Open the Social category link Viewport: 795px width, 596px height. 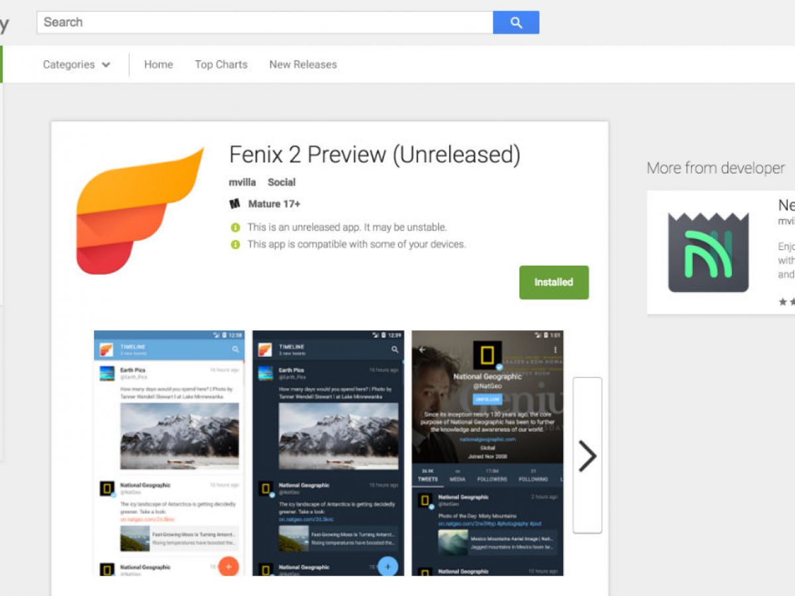click(282, 182)
